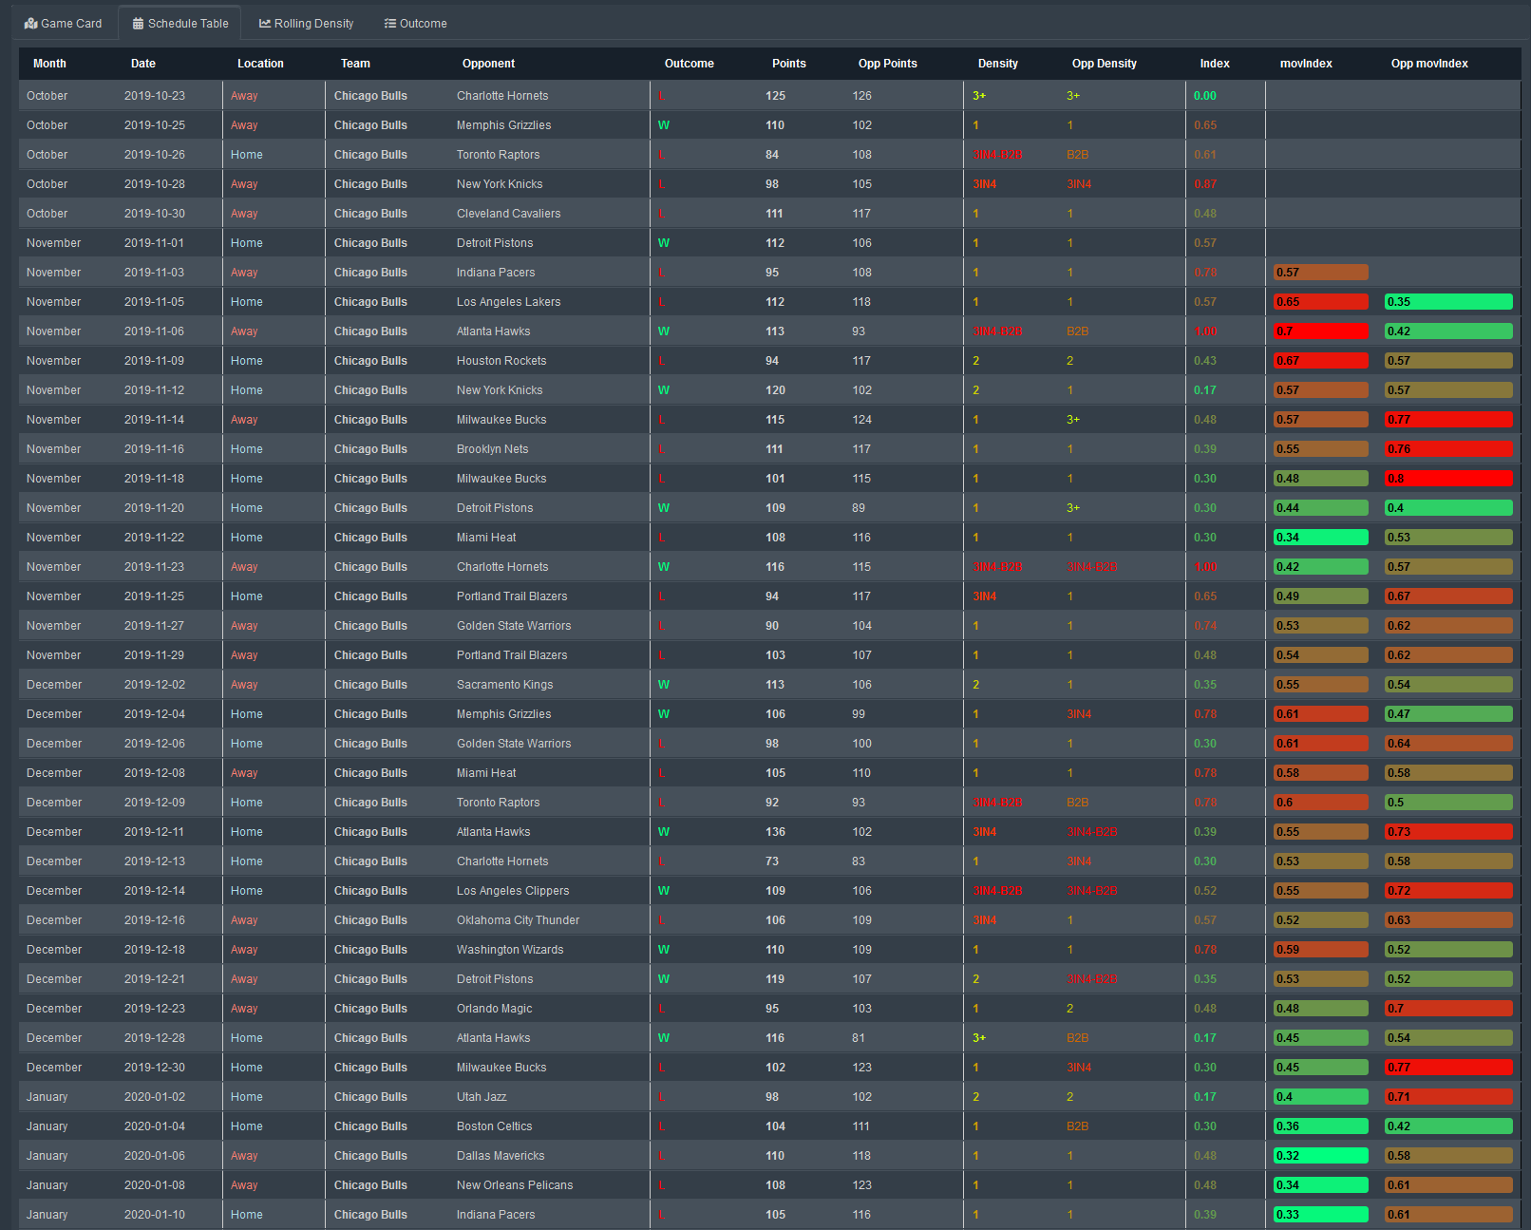The width and height of the screenshot is (1531, 1230).
Task: Click the points value 109 in the 2019-11-20 row
Action: pos(776,508)
